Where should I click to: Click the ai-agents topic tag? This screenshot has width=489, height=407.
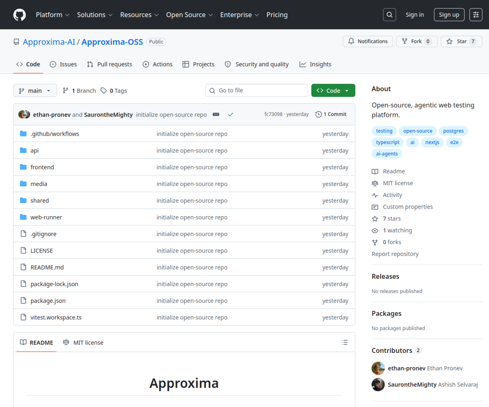[387, 154]
